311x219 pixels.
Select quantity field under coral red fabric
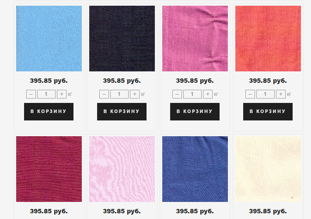[266, 94]
